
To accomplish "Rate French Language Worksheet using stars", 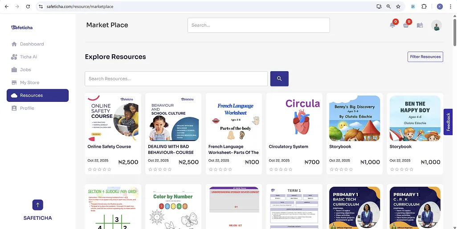I will pos(220,169).
